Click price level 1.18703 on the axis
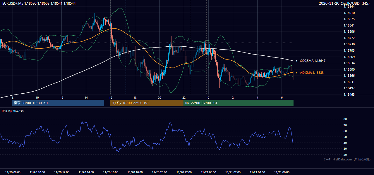The image size is (374, 175). pyautogui.click(x=349, y=50)
